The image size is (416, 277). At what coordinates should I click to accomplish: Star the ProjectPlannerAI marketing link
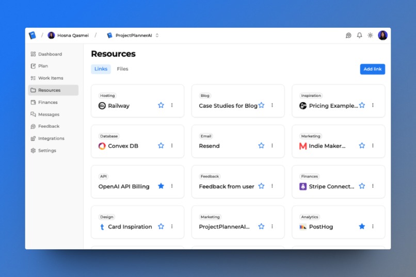point(261,226)
